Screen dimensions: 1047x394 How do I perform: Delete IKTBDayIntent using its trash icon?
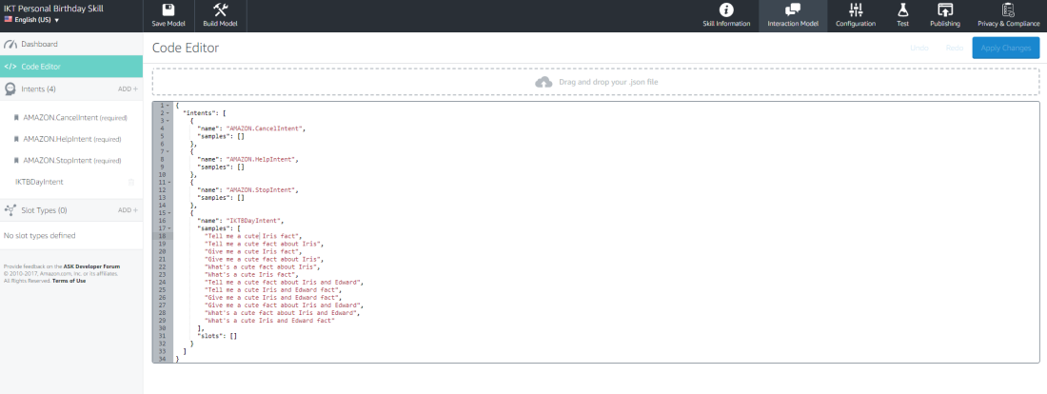[131, 182]
